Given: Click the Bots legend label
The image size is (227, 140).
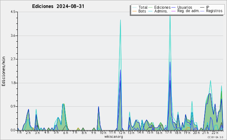Looking at the screenshot, I should pyautogui.click(x=142, y=11).
